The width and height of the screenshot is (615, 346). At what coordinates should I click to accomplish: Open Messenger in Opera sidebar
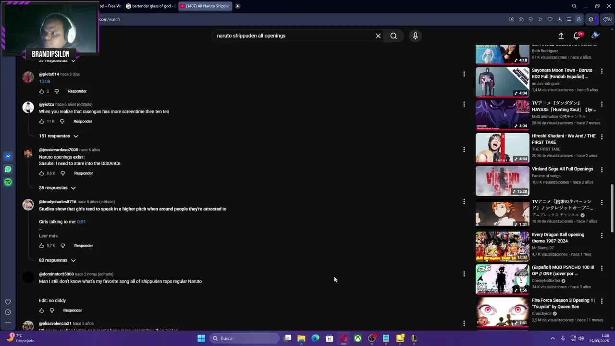pos(8,156)
